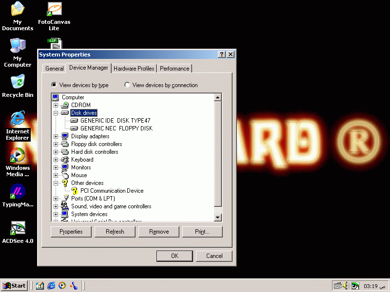Expand the Mouse node
Screen dimensions: 390x292
(x=56, y=175)
